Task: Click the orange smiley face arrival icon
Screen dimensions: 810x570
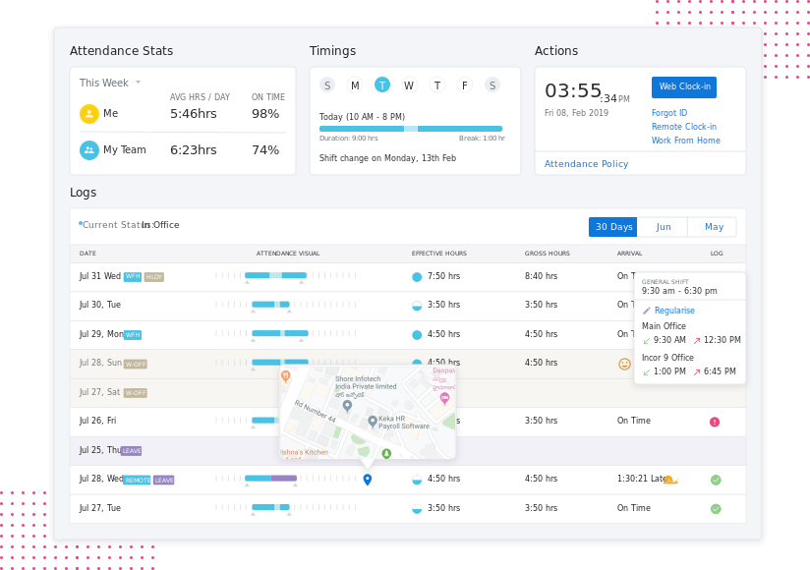Action: pos(624,364)
